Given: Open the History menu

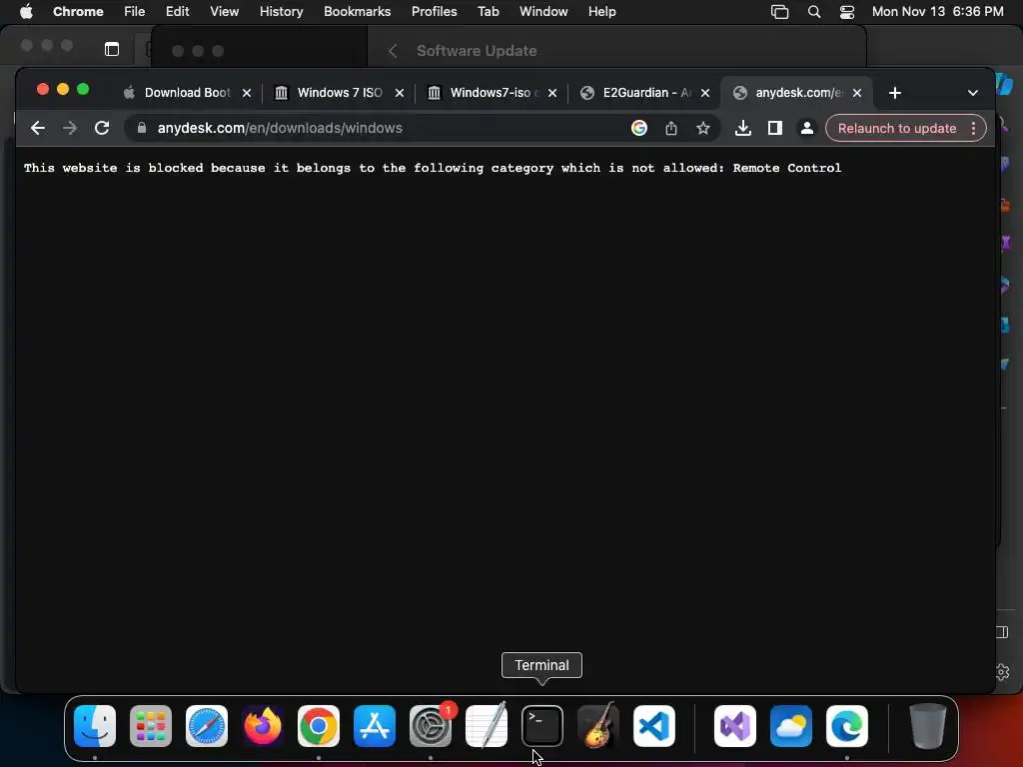Looking at the screenshot, I should 281,12.
